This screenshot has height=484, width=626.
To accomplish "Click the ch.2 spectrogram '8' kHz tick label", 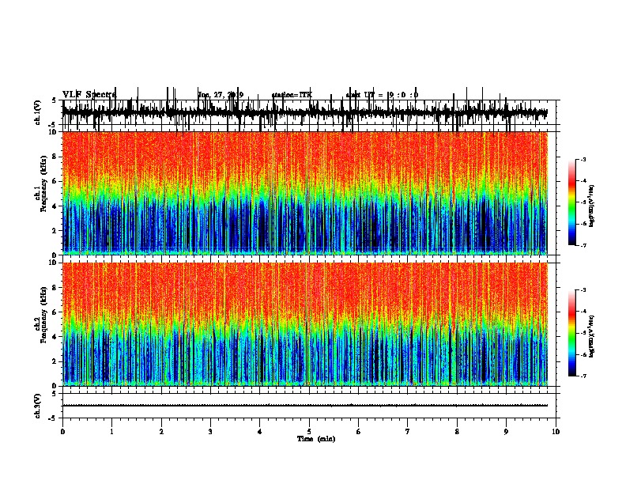I will point(55,288).
